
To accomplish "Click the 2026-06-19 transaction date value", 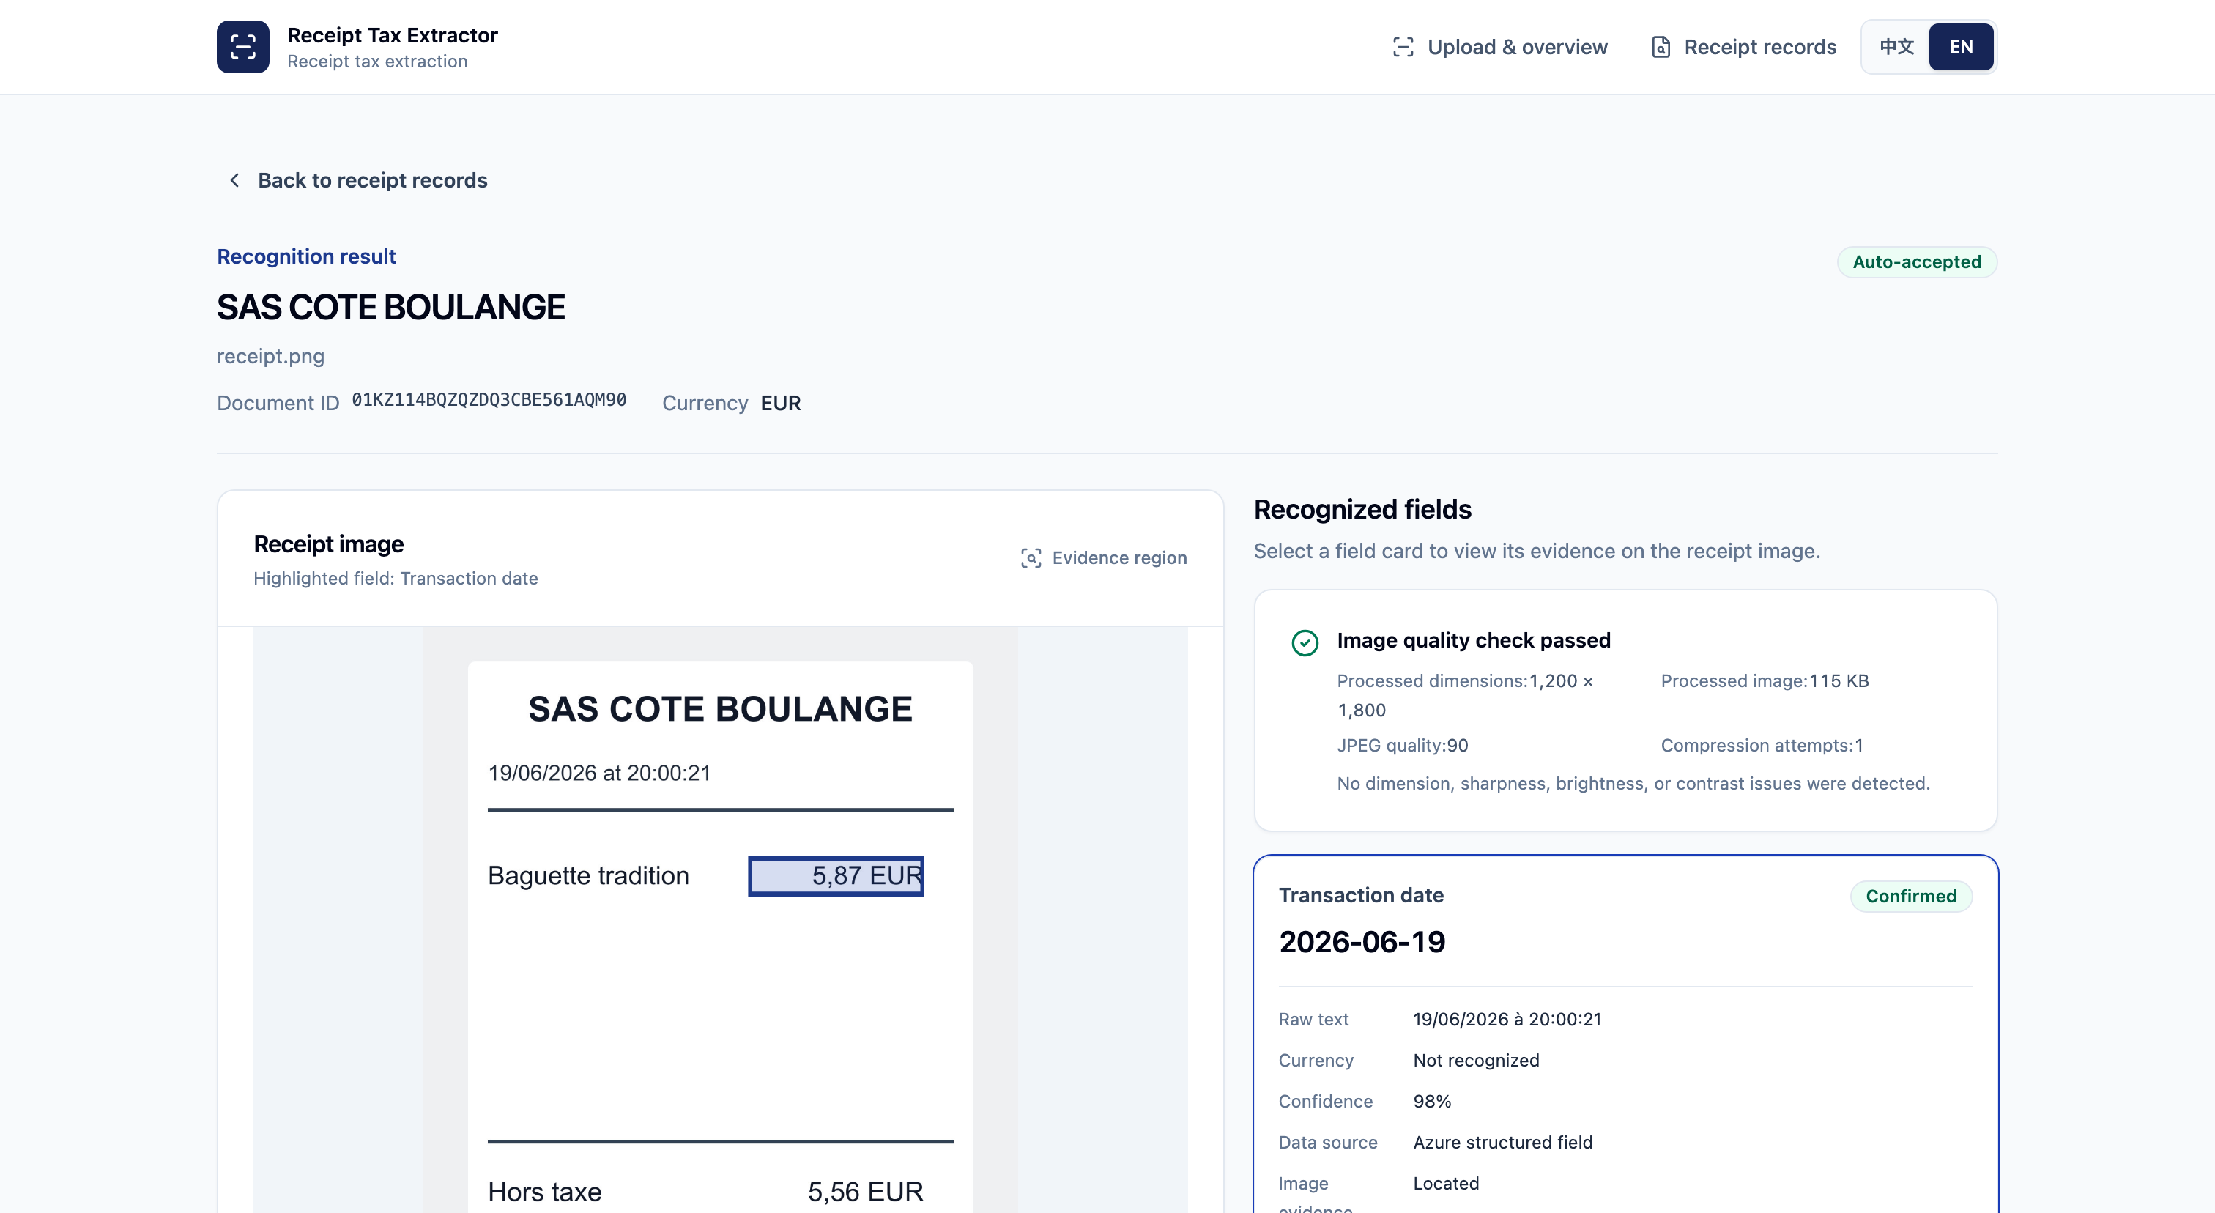I will pyautogui.click(x=1362, y=941).
